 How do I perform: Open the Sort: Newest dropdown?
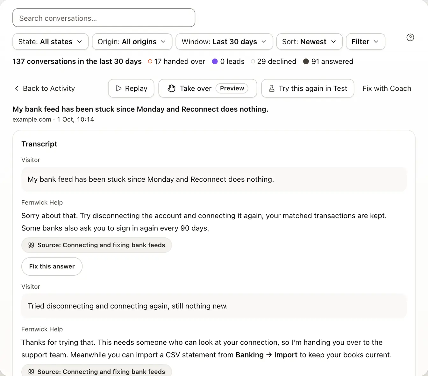coord(310,42)
